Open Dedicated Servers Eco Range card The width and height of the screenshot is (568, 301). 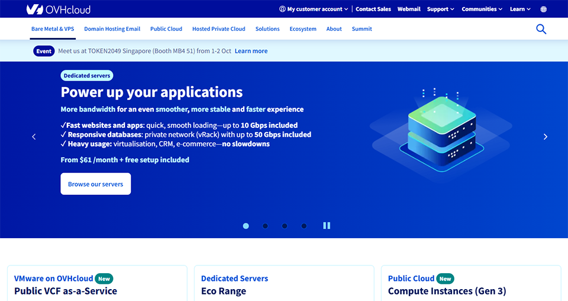[284, 284]
